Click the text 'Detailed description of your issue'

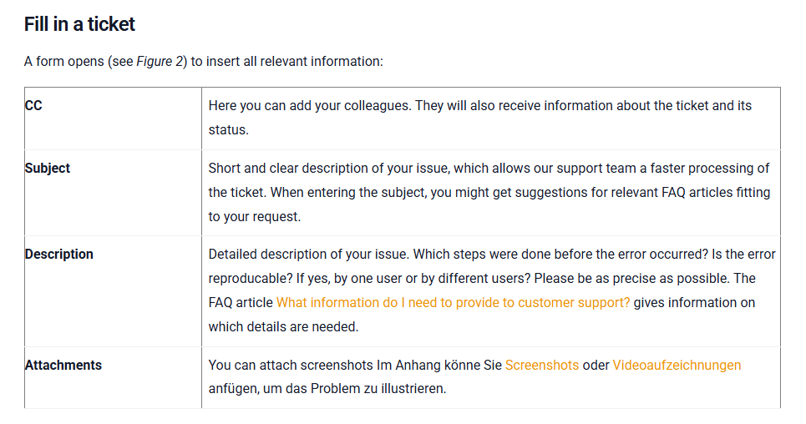(x=308, y=255)
